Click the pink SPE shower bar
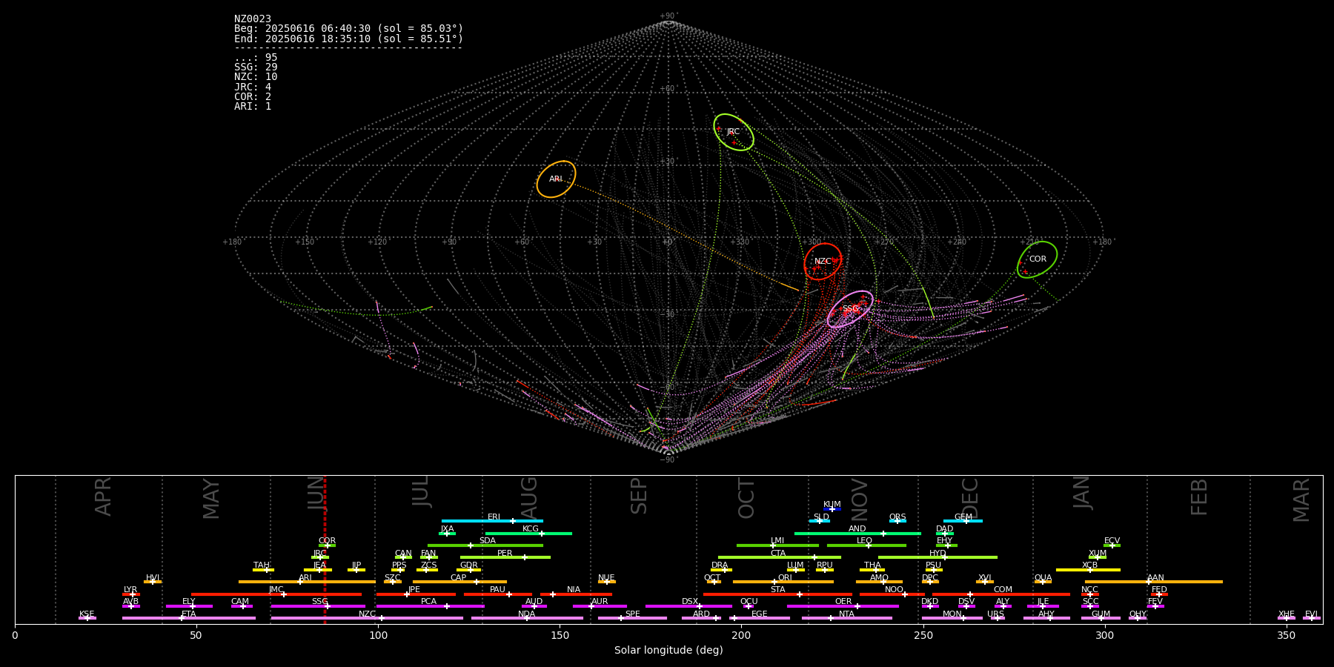 (x=632, y=618)
